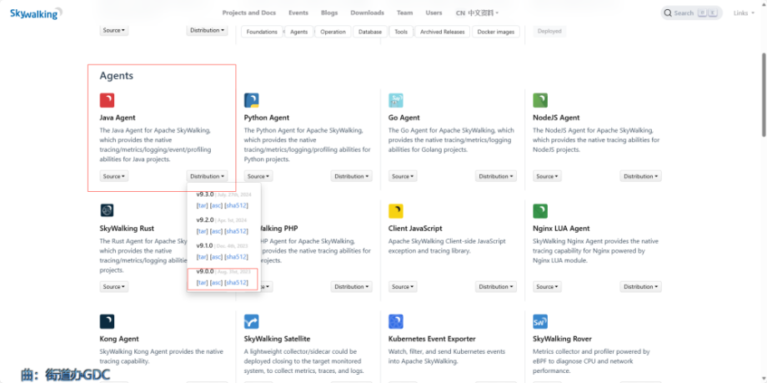The image size is (767, 383).
Task: Focus the Search input field
Action: [692, 13]
